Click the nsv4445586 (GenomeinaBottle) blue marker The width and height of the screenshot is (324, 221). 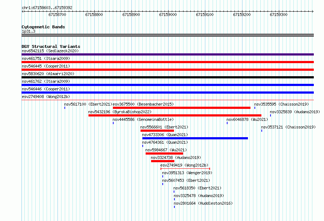pyautogui.click(x=113, y=123)
